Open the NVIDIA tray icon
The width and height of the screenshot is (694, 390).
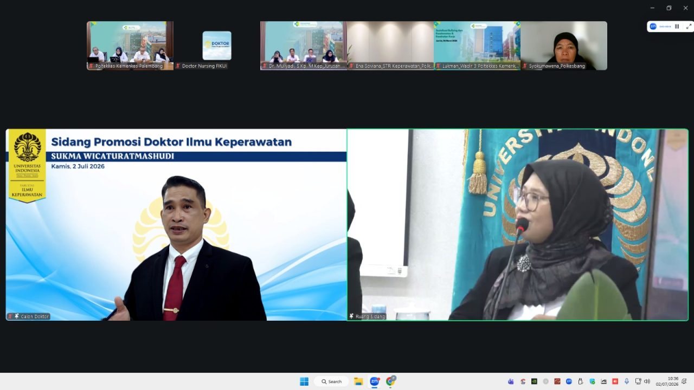pos(534,381)
